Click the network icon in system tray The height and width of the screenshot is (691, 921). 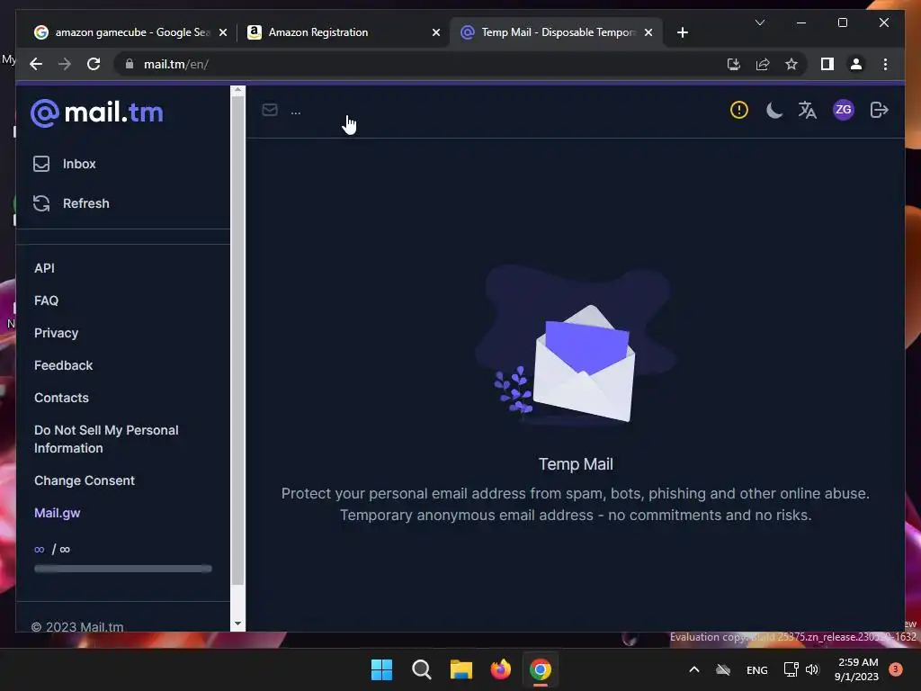pos(791,669)
